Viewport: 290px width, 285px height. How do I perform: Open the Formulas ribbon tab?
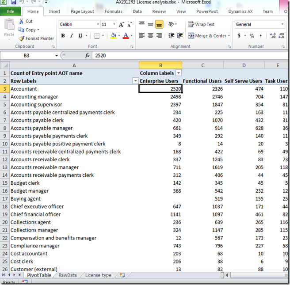coord(113,11)
